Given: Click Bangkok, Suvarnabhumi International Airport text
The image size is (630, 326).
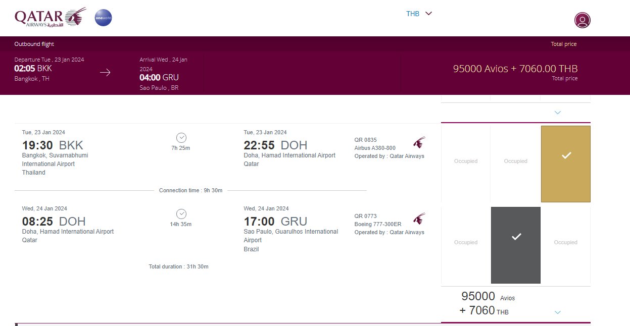Looking at the screenshot, I should coord(55,159).
